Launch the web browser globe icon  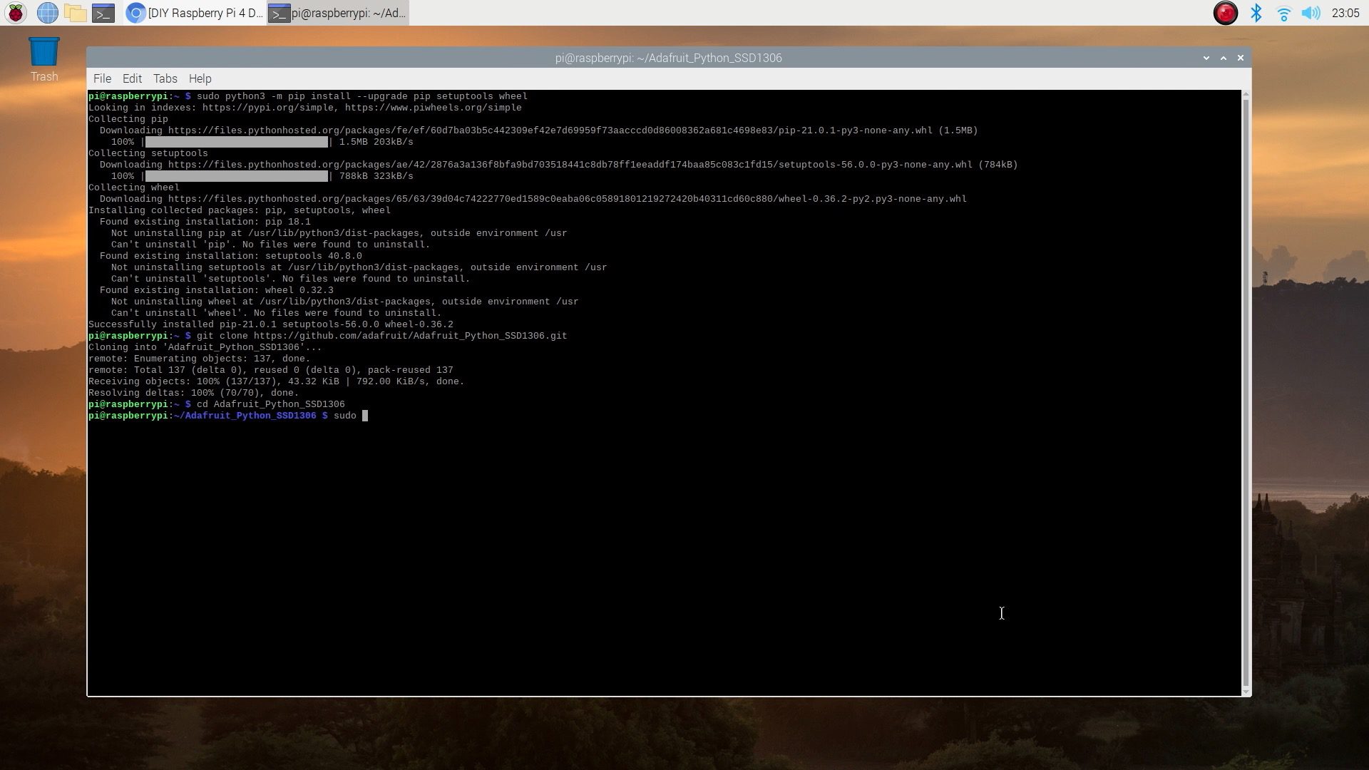47,13
